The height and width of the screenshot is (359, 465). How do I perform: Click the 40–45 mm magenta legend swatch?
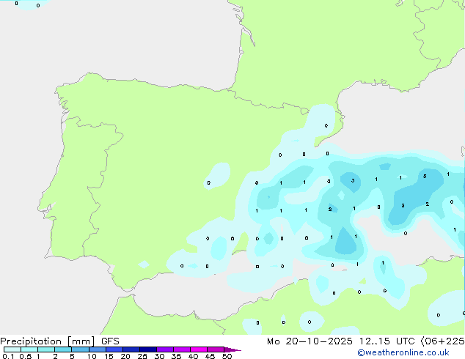point(199,349)
